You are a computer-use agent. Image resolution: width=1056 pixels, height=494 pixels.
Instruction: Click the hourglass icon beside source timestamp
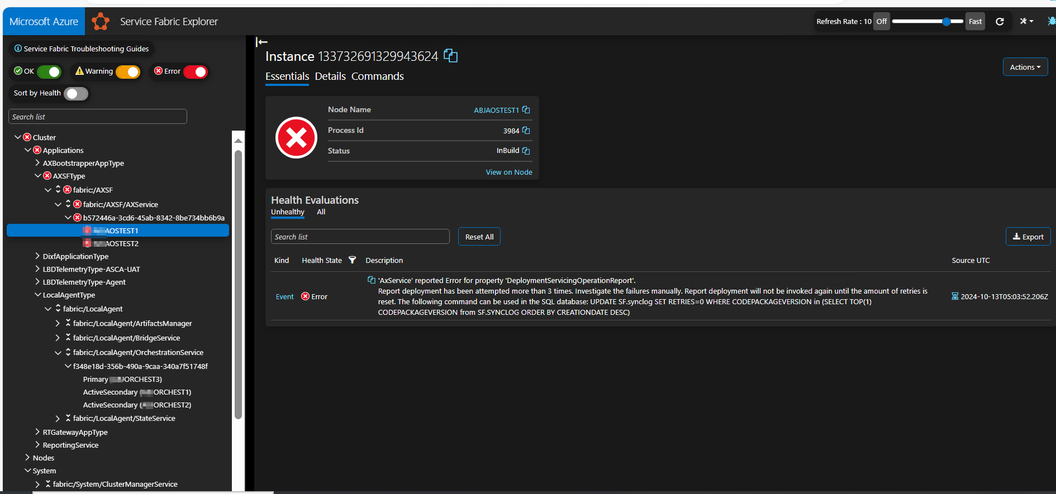[955, 296]
